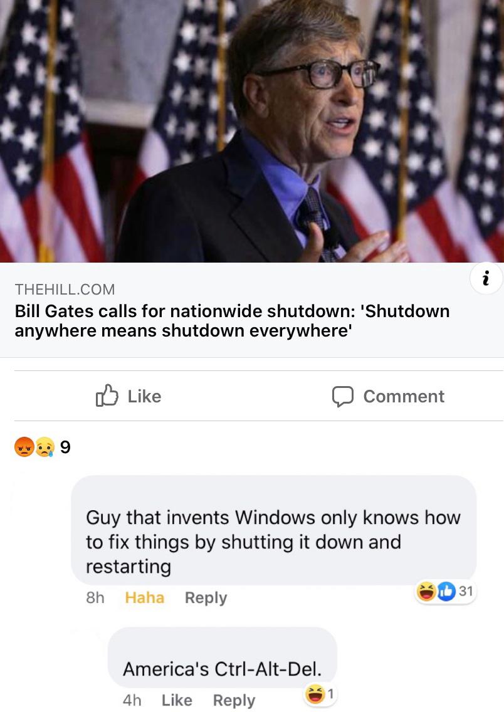Select the 'Guy that invents Windows' comment bubble
504x712 pixels.
tap(274, 530)
